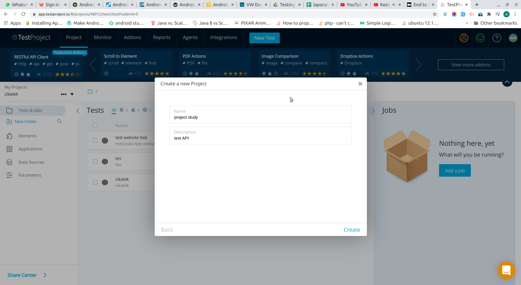
Task: Open the Integrations menu item
Action: (223, 37)
